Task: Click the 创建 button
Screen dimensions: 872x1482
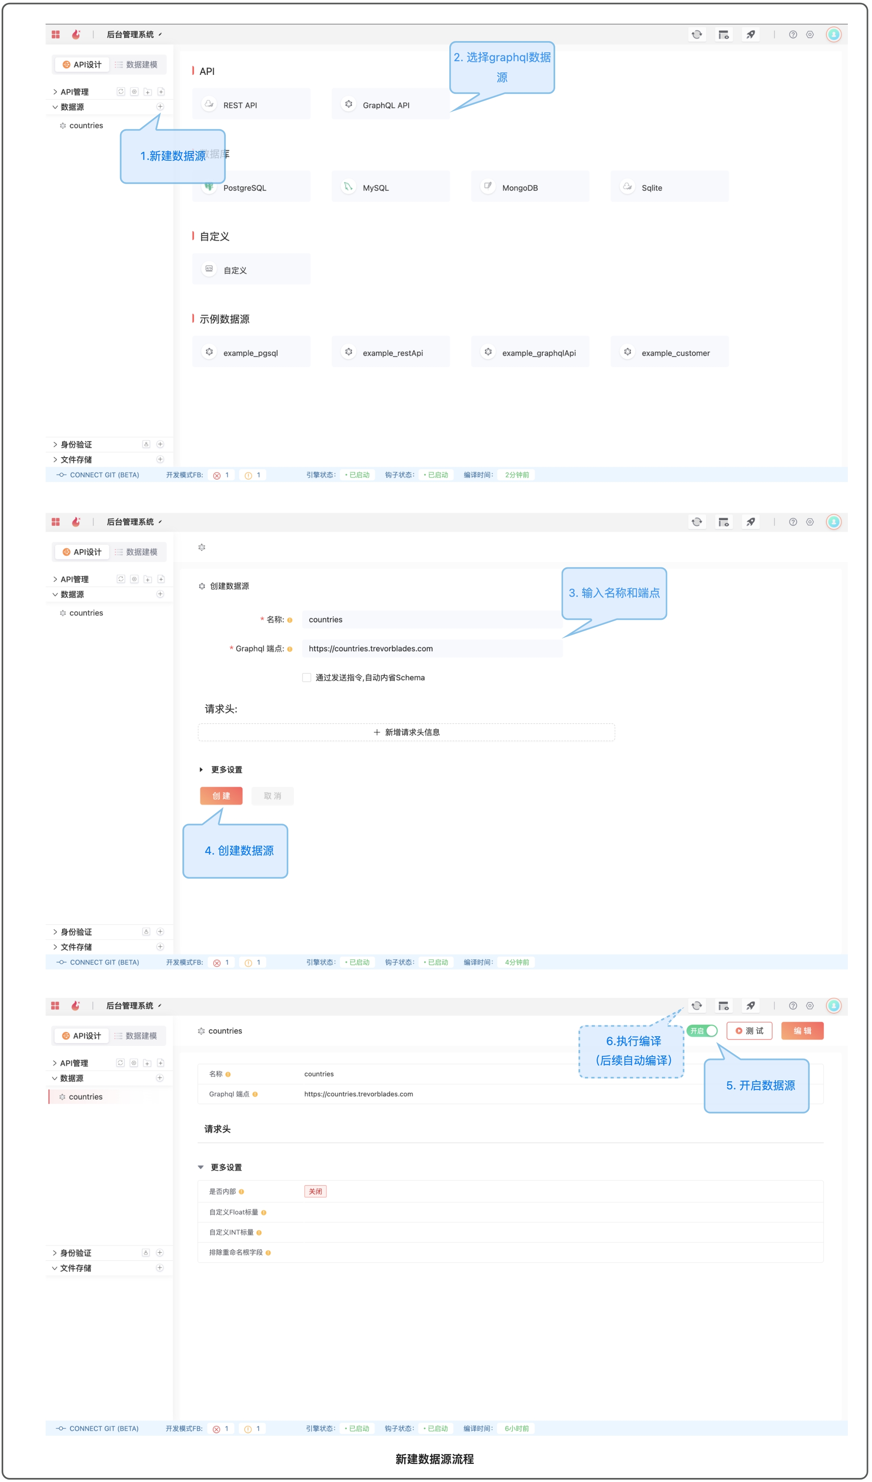Action: (221, 796)
